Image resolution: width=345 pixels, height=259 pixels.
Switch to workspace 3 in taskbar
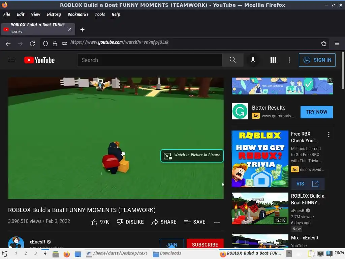[36, 253]
